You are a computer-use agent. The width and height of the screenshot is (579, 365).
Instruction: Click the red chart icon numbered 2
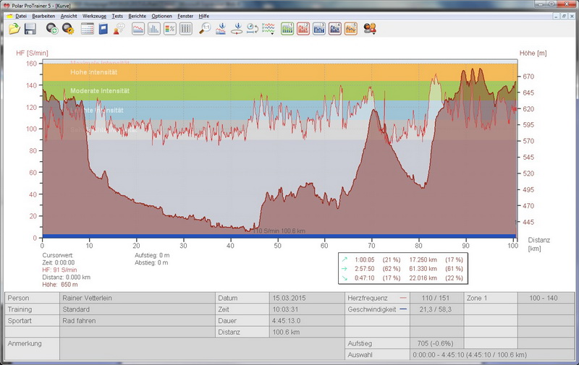[x=303, y=29]
